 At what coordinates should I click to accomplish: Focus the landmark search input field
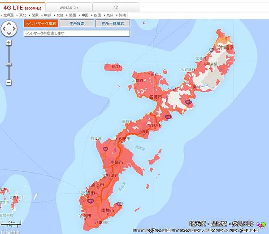[77, 34]
